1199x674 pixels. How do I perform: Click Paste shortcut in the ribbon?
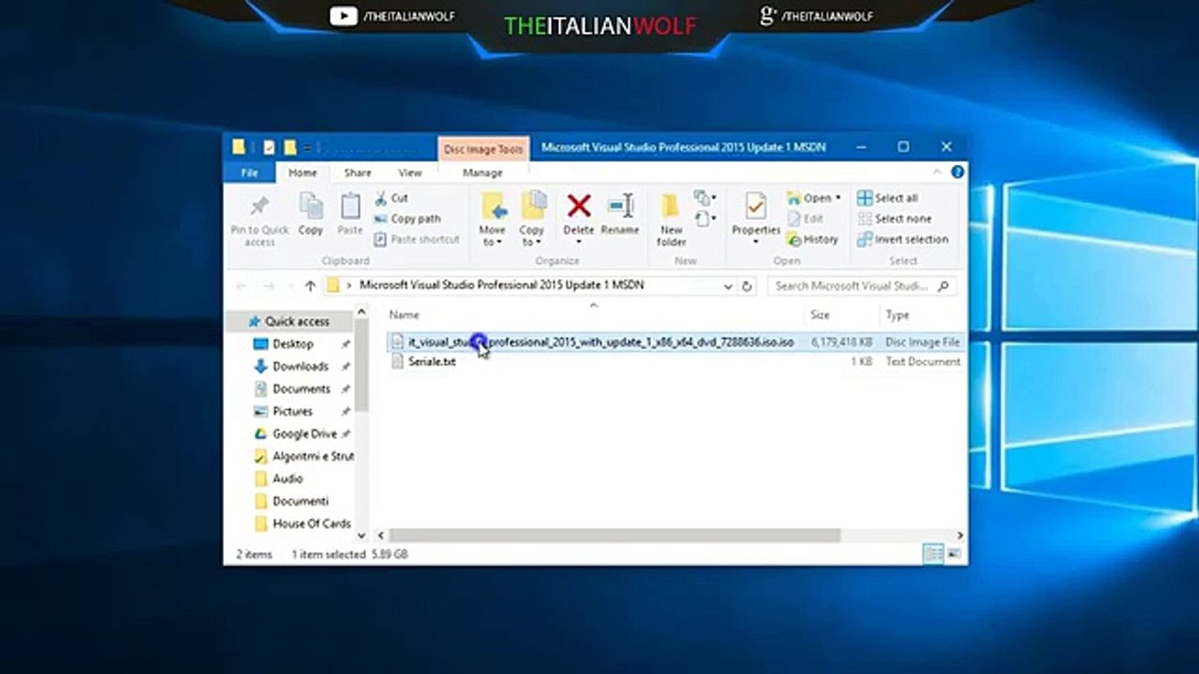(x=417, y=239)
